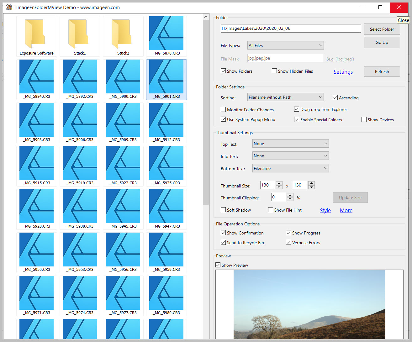This screenshot has width=412, height=342.
Task: Select the _MG_5950.CR3 file thumbnail
Action: pos(37,253)
